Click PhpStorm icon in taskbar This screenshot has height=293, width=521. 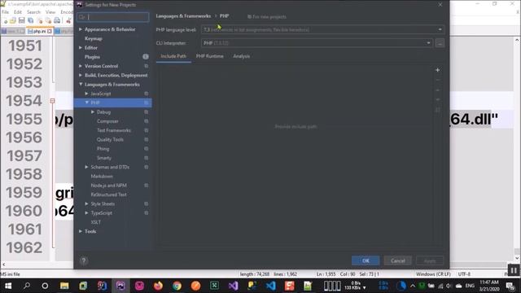coord(120,286)
